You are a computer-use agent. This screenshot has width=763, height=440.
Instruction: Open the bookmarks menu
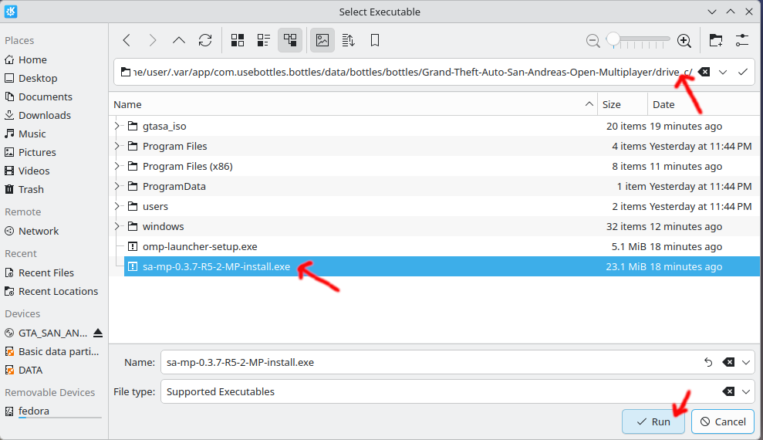coord(375,40)
